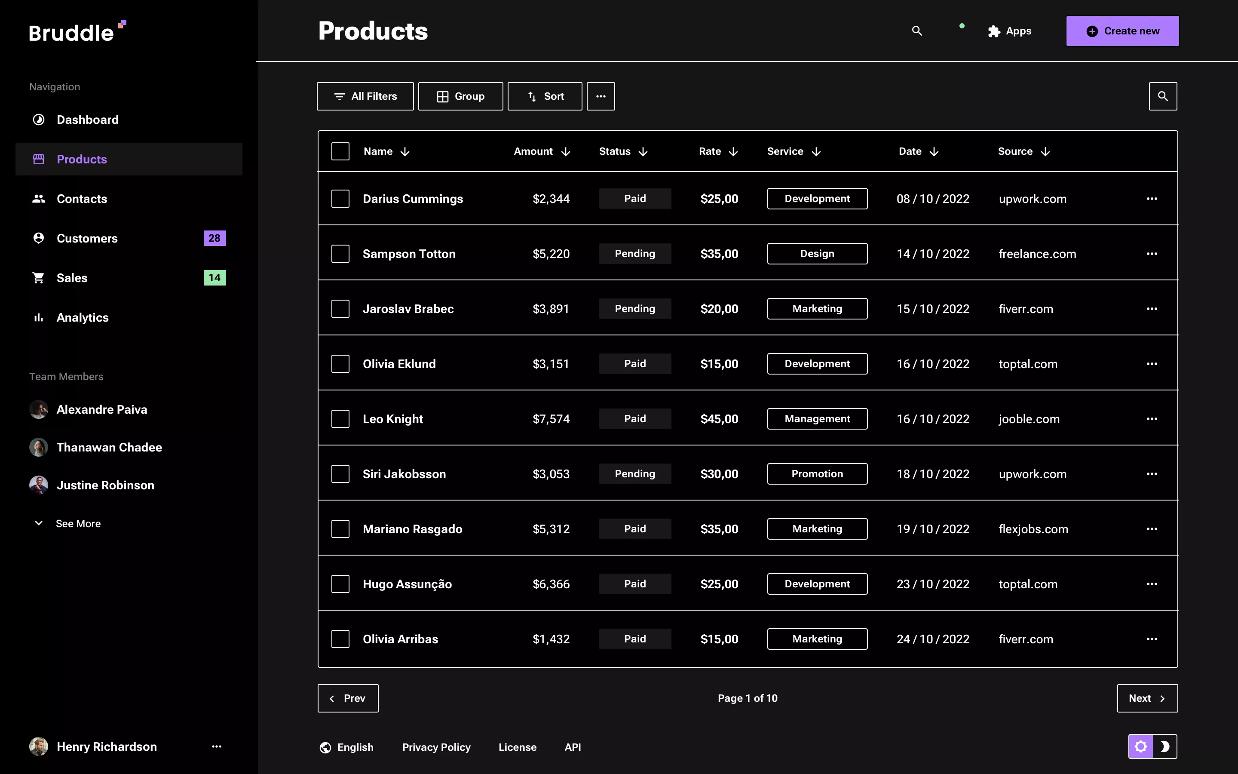Select the checkbox in the table header

coord(341,151)
